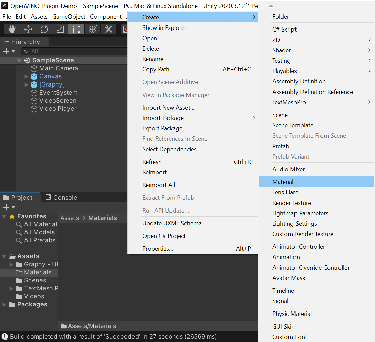The image size is (375, 342).
Task: Click the Videos folder icon
Action: point(19,297)
